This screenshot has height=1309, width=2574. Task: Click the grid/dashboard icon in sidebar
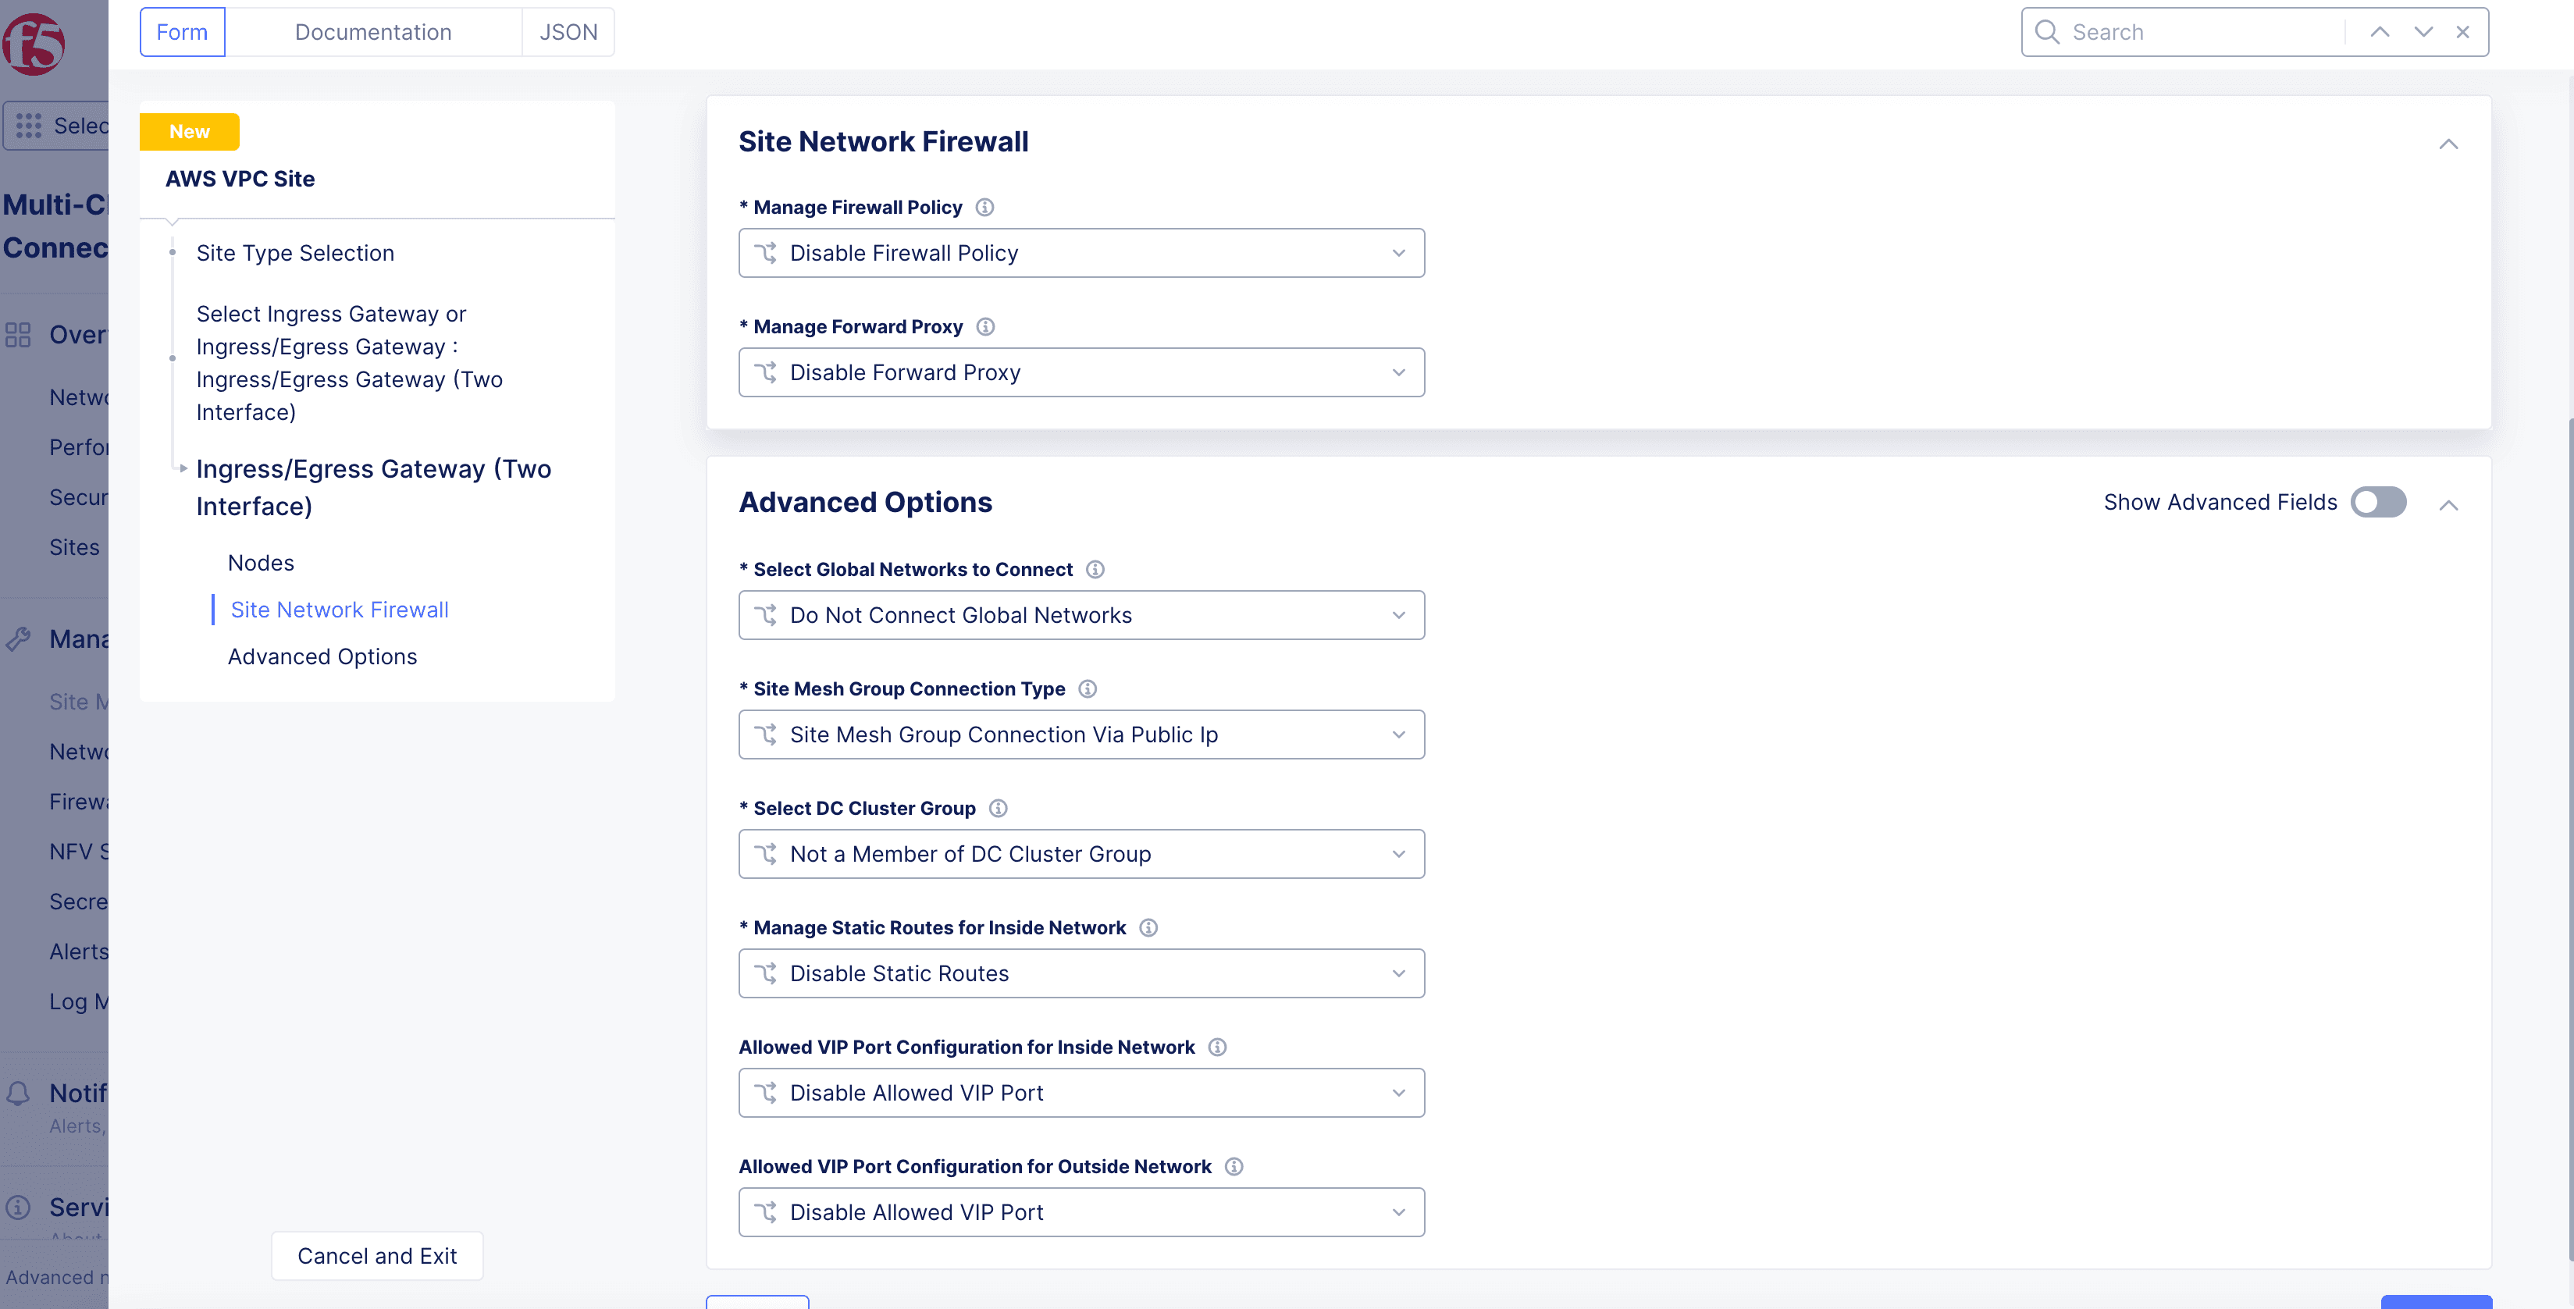(x=28, y=123)
